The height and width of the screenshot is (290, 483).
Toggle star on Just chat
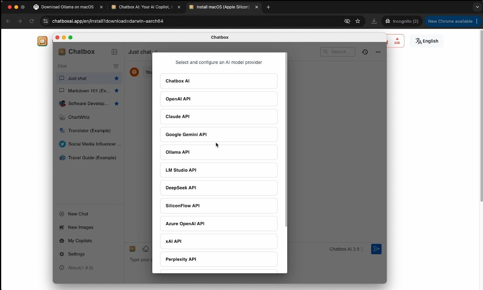tap(116, 78)
